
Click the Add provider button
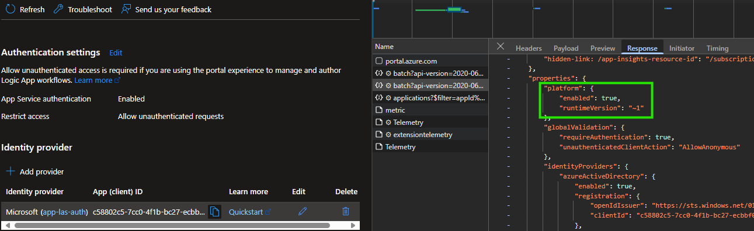coord(35,171)
